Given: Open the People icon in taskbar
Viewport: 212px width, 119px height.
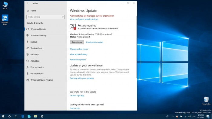Looking at the screenshot, I should [x=167, y=116].
